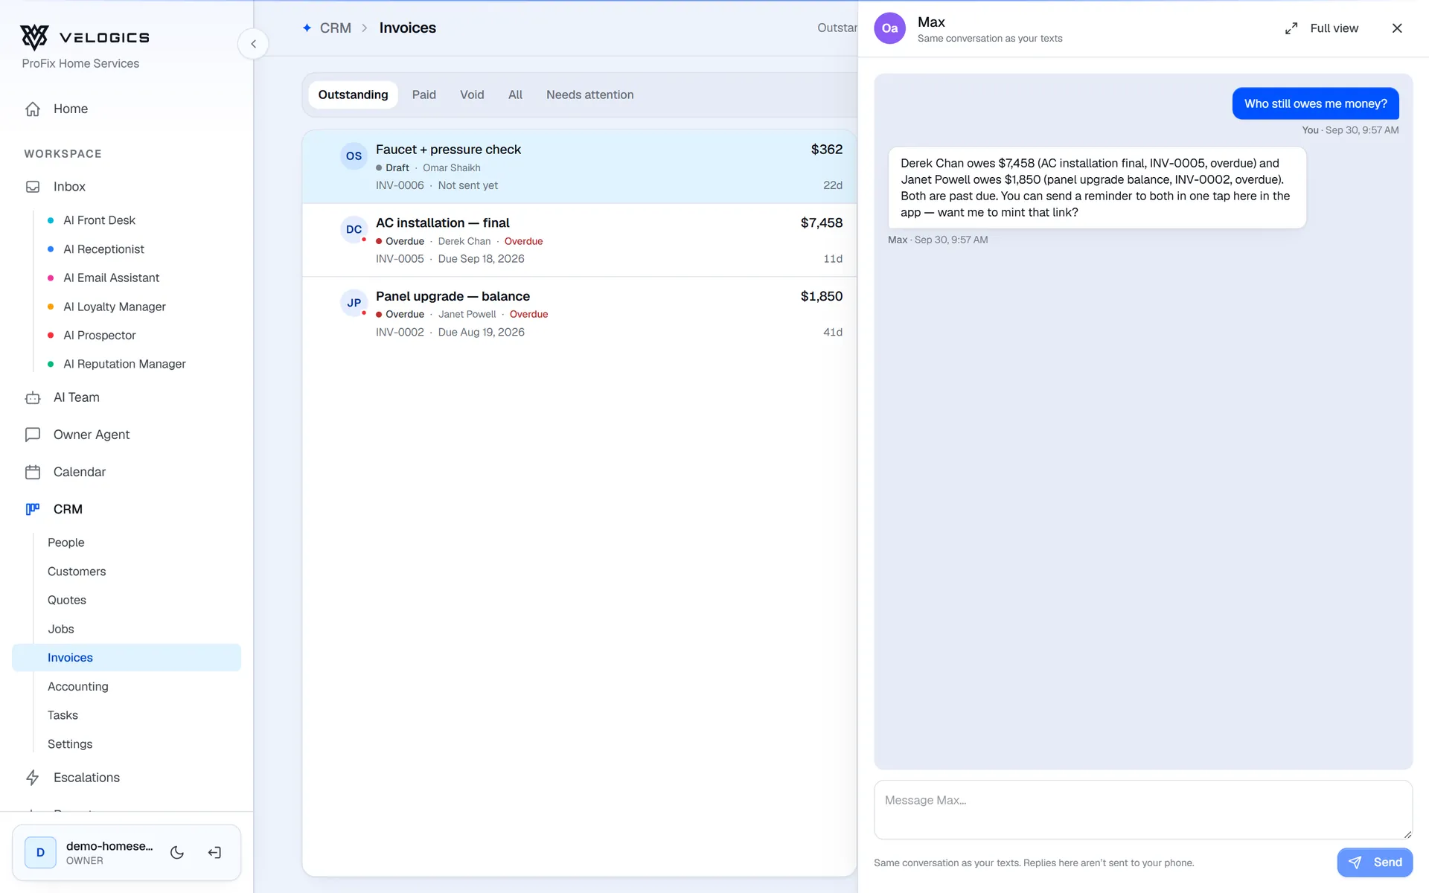Go to People under CRM
The height and width of the screenshot is (893, 1429).
point(66,542)
